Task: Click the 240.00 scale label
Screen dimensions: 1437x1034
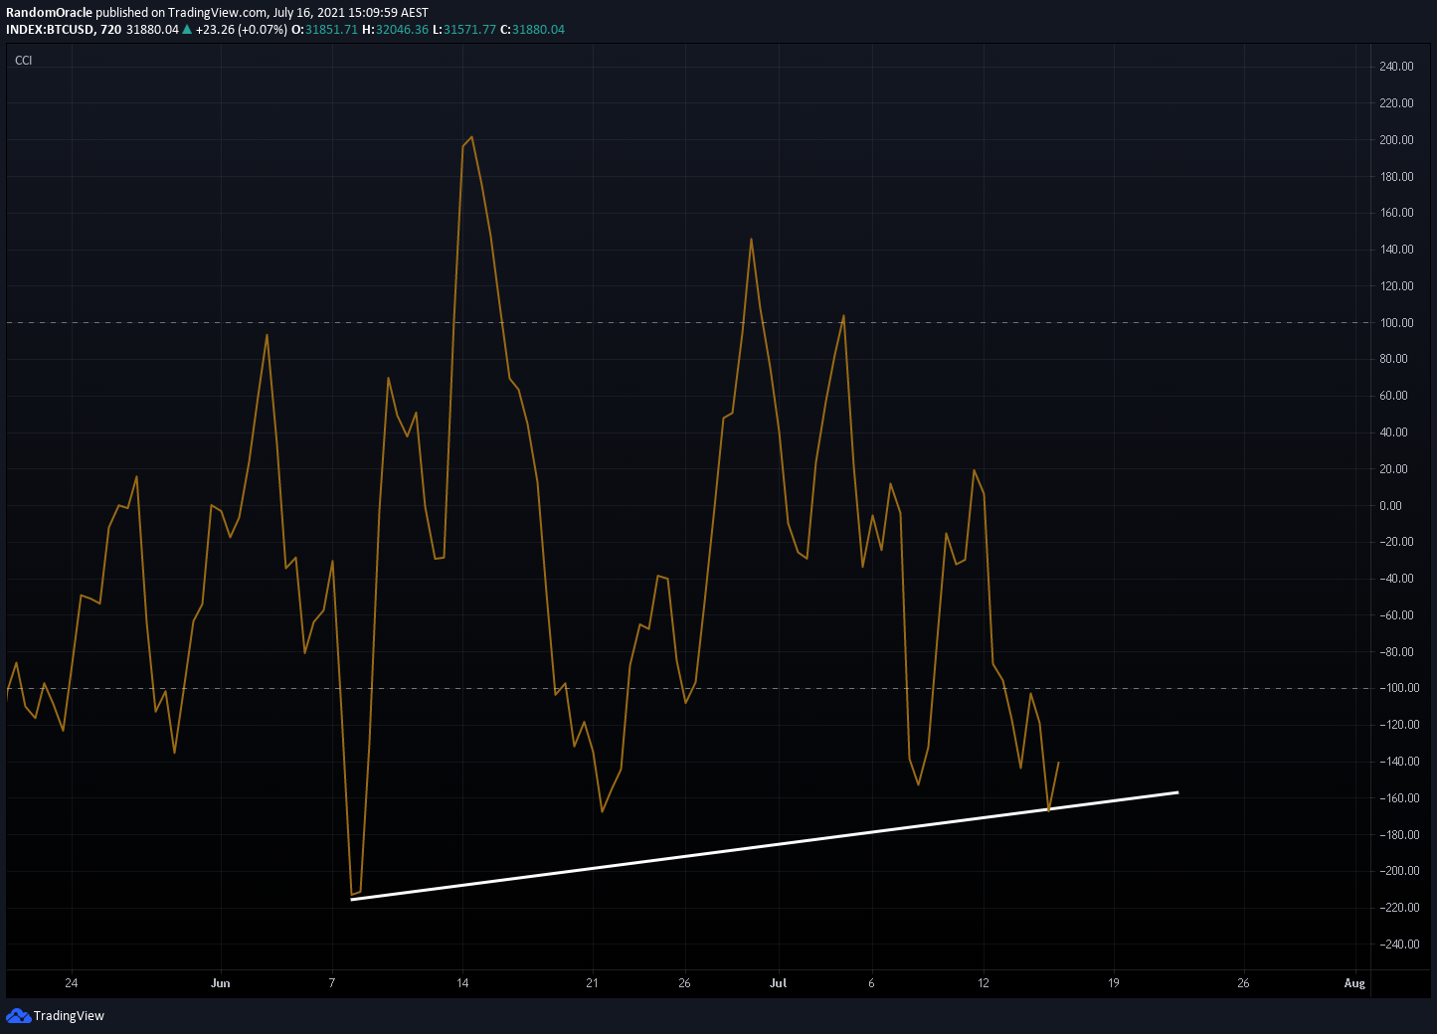Action: click(1396, 67)
